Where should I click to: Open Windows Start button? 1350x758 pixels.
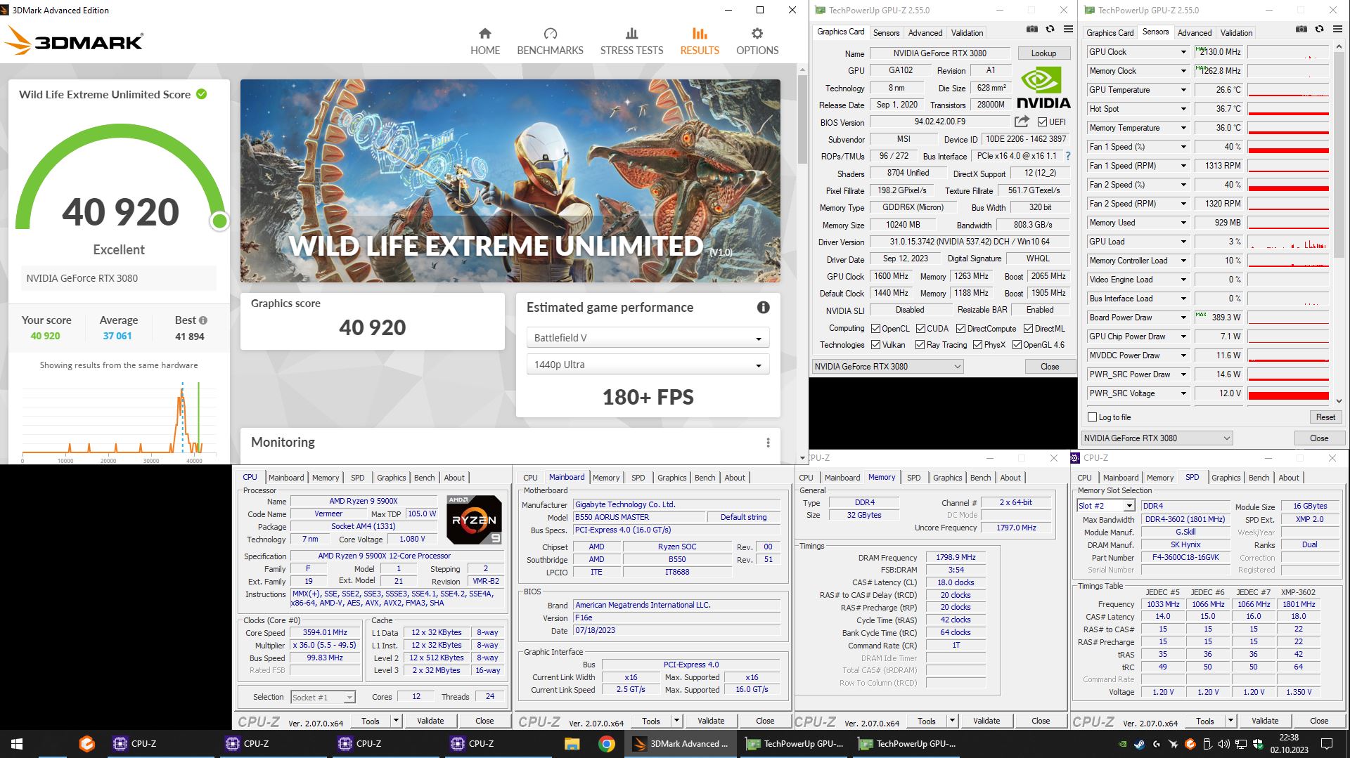point(17,744)
